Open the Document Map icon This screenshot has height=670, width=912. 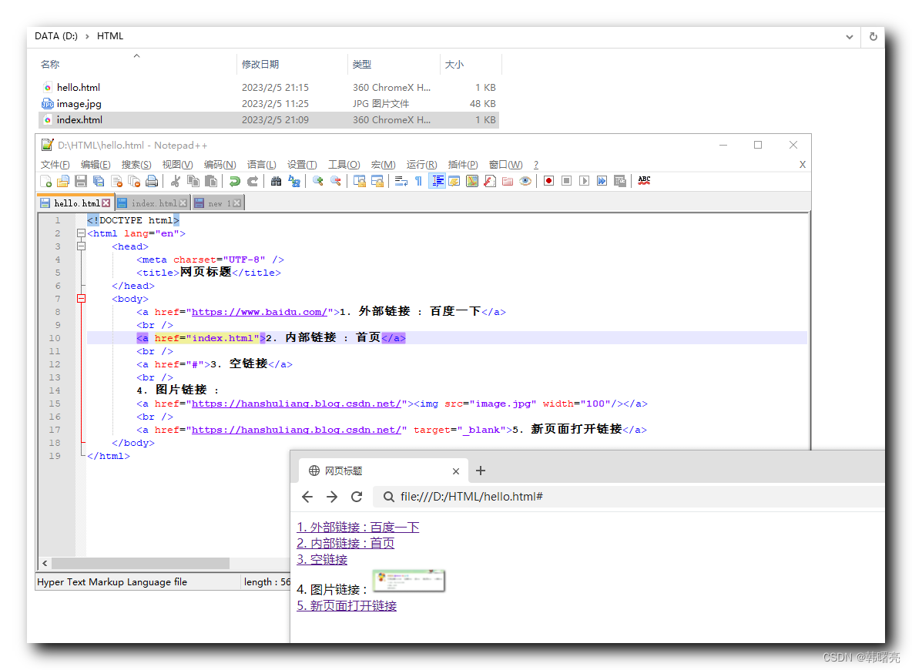click(472, 182)
